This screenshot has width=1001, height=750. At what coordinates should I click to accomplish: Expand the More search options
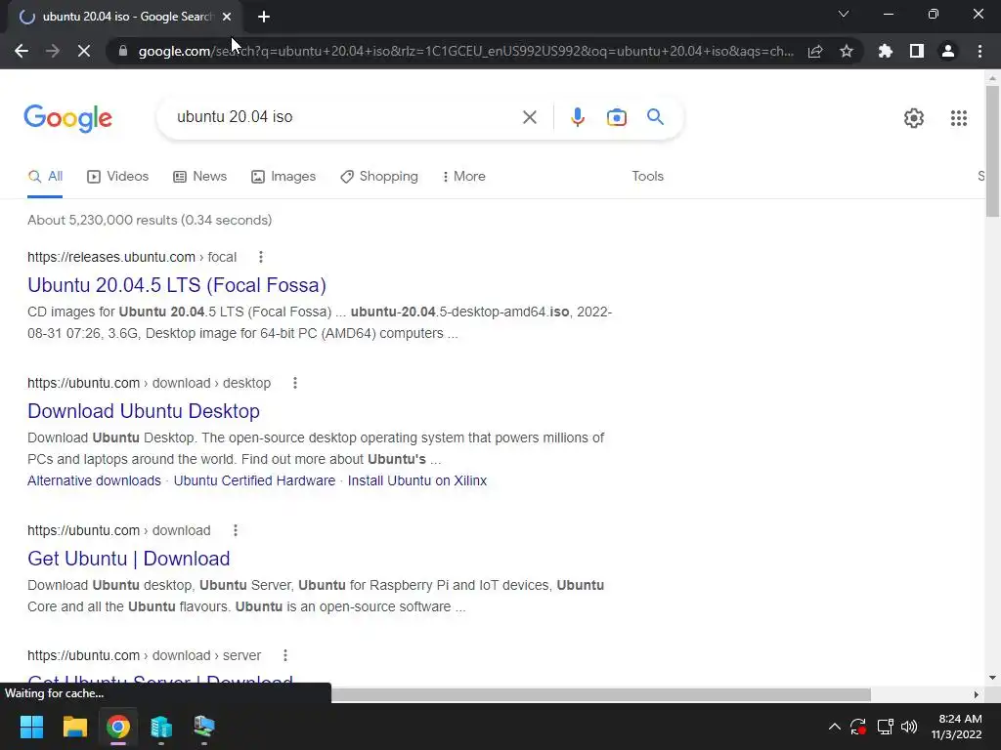464,177
